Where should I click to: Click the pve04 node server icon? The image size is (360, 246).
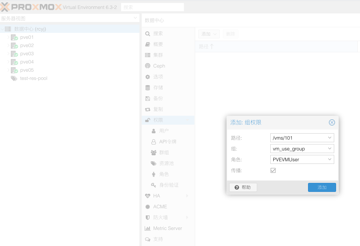pos(14,62)
